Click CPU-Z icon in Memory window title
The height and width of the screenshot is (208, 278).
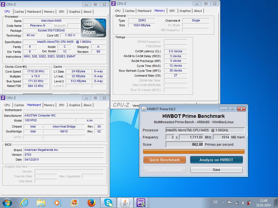coord(114,4)
